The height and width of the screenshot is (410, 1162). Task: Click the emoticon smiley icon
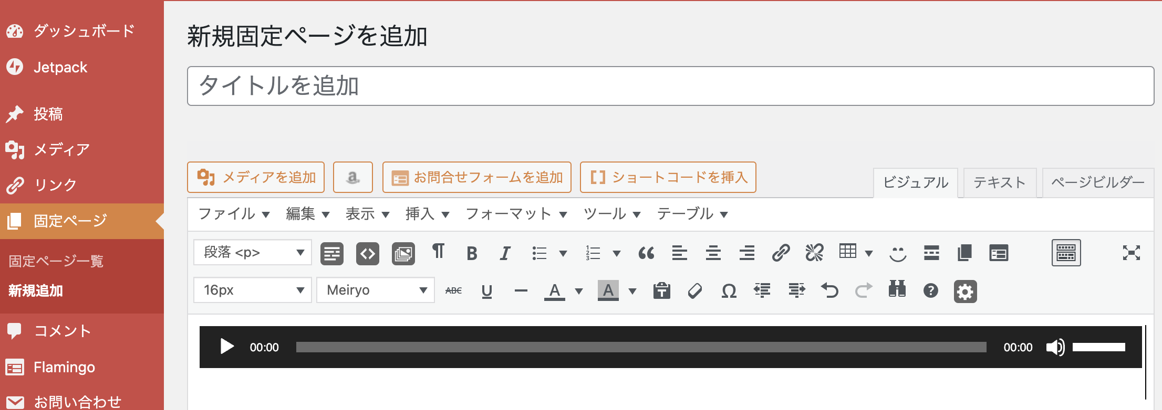pyautogui.click(x=898, y=254)
